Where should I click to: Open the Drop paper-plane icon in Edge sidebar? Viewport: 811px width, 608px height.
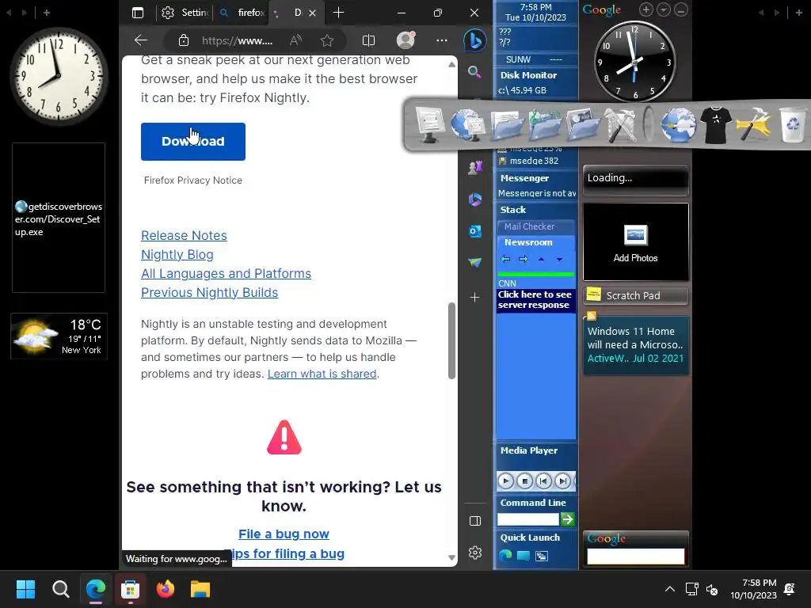click(475, 263)
